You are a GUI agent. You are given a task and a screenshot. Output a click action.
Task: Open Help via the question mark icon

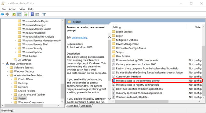[x=32, y=14]
